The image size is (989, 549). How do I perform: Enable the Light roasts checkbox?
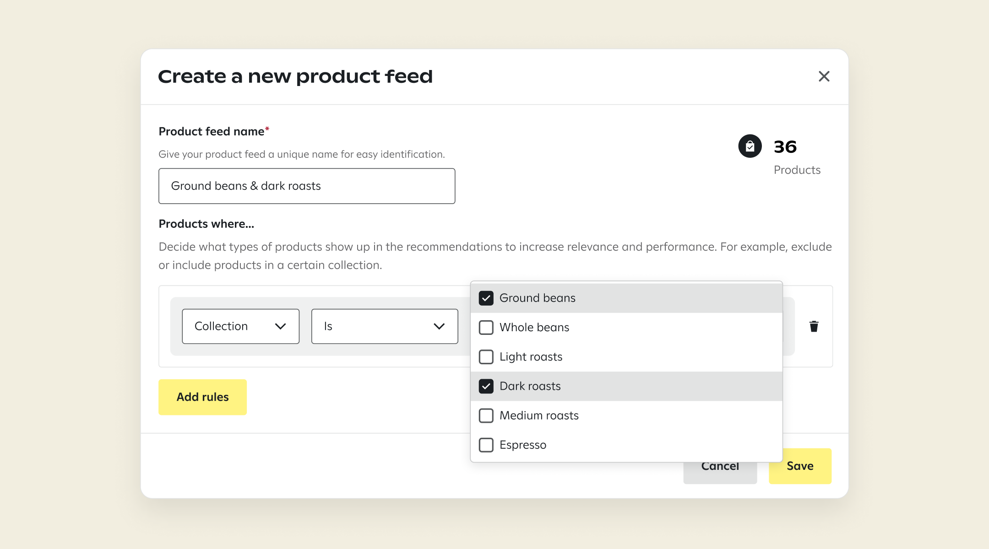486,357
